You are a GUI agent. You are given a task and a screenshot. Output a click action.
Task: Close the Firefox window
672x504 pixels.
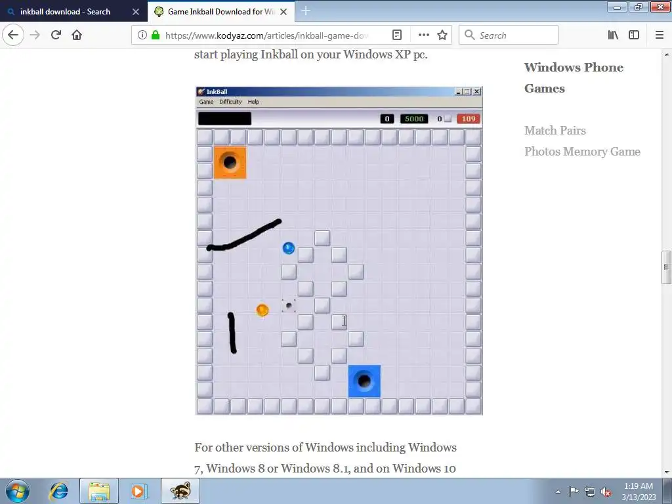pos(660,7)
